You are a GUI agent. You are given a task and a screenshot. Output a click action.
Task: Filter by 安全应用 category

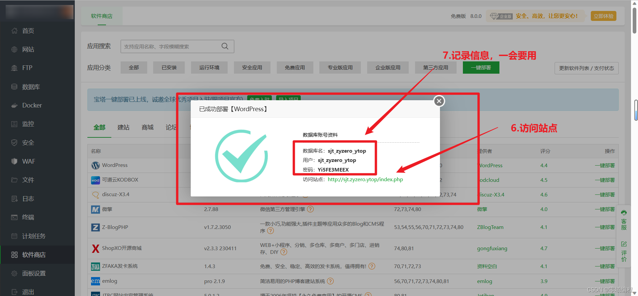252,68
